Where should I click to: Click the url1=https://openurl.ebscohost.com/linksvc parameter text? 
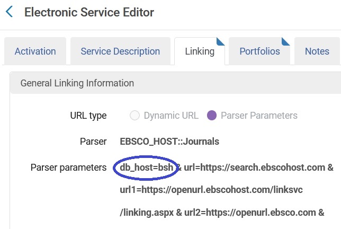click(211, 190)
